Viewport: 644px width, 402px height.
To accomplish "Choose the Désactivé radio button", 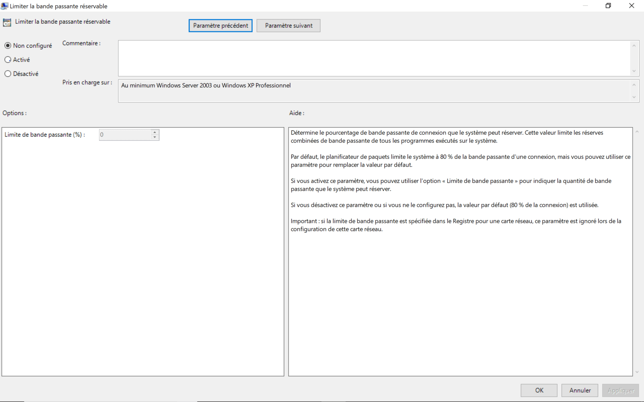I will pyautogui.click(x=8, y=74).
